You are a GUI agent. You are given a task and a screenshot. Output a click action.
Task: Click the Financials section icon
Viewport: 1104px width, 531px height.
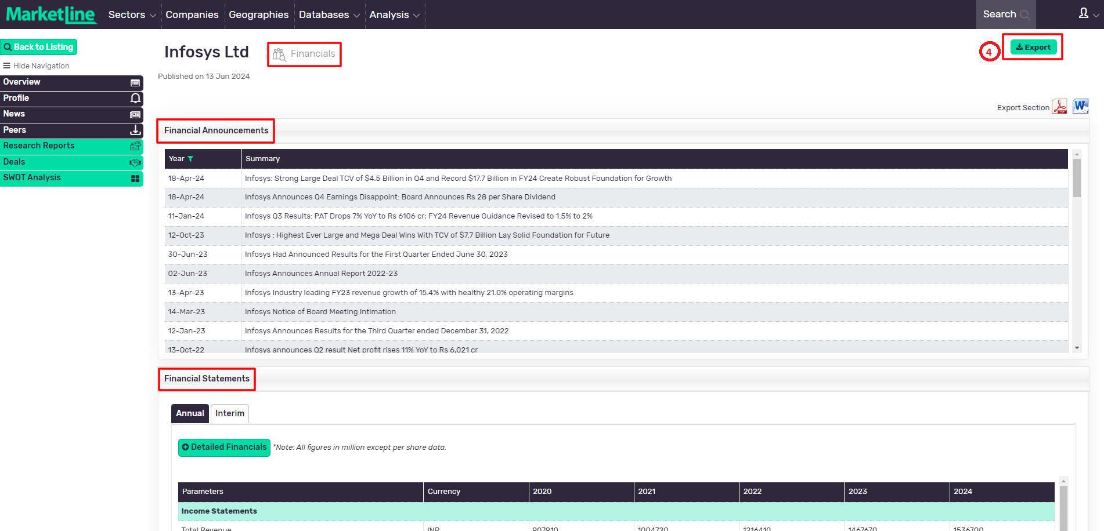tap(279, 54)
